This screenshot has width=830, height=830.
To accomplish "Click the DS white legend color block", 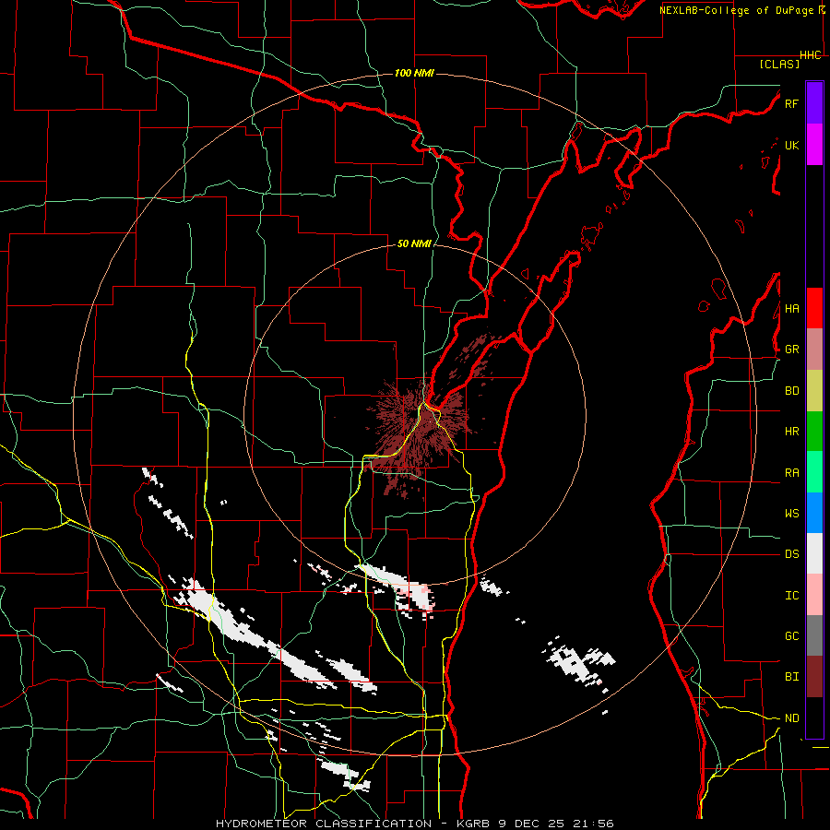I will click(814, 553).
